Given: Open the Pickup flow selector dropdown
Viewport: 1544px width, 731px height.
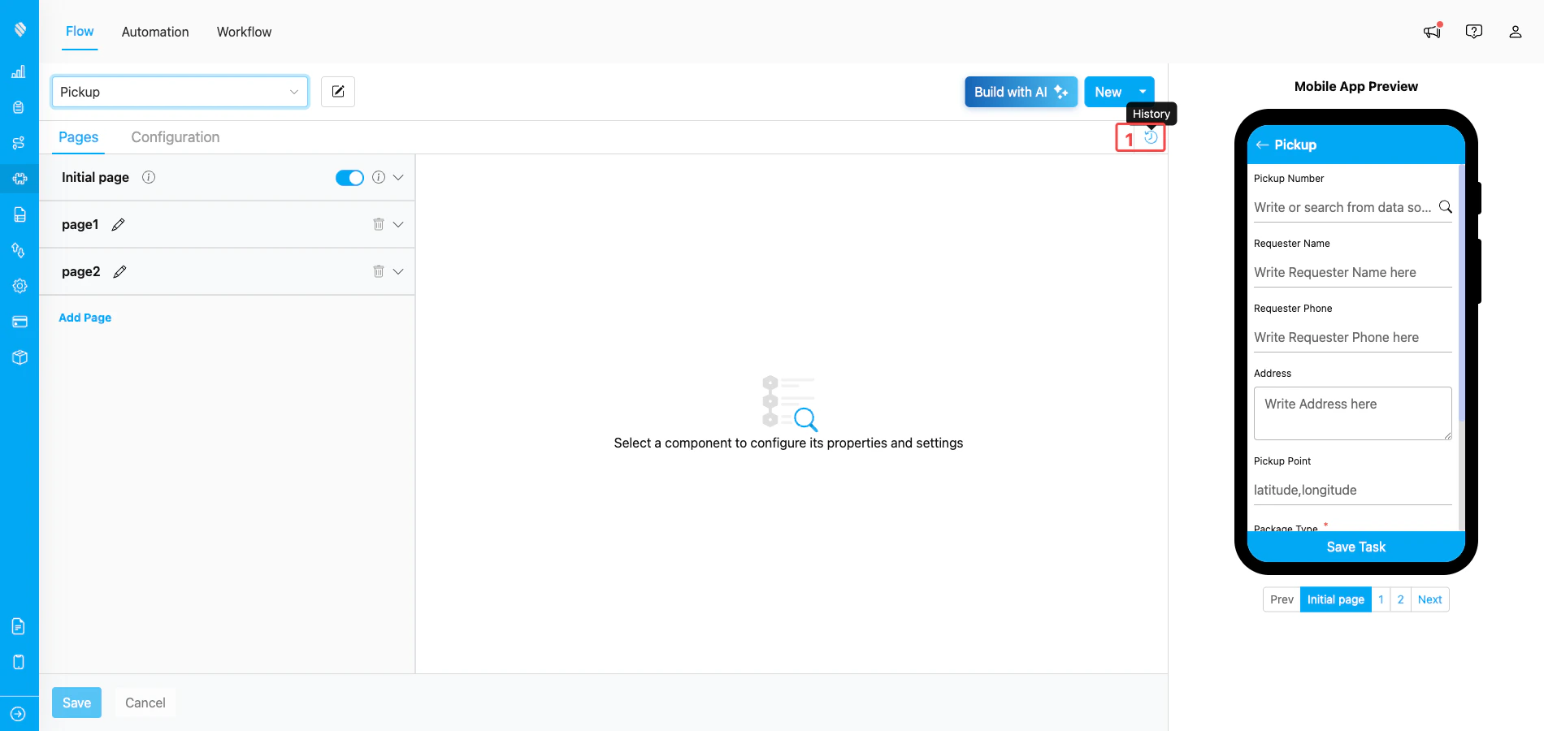Looking at the screenshot, I should coord(180,92).
